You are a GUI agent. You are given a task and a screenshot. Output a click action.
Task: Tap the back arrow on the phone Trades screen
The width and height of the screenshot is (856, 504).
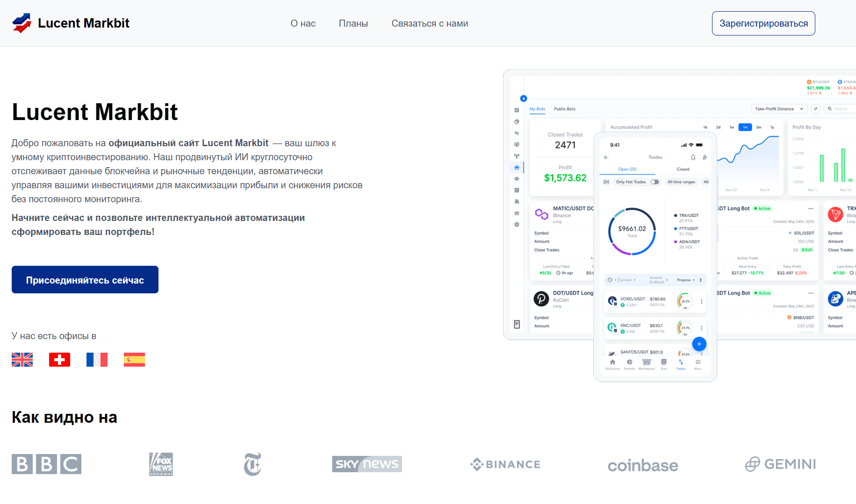(606, 157)
